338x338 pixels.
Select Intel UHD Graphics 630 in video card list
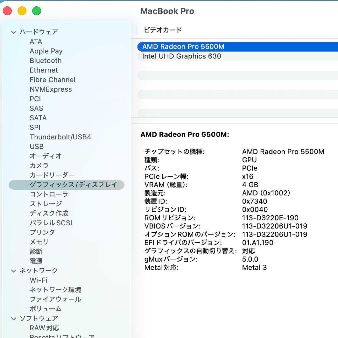tap(182, 56)
